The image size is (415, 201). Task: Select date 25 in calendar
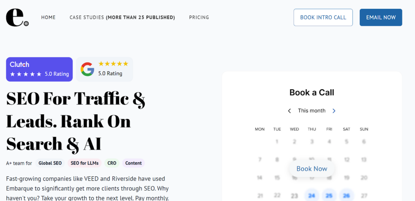pyautogui.click(x=329, y=196)
